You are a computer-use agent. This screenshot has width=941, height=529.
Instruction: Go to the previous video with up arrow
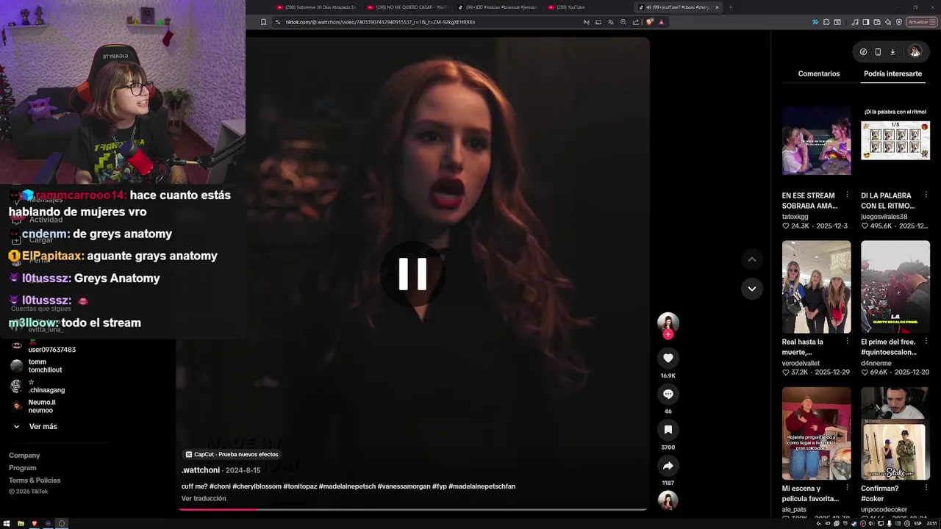click(751, 259)
